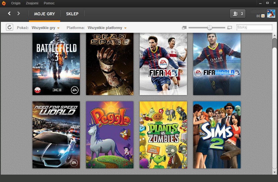This screenshot has height=182, width=278.
Task: Open the friends list button showing 3
Action: coord(238,14)
